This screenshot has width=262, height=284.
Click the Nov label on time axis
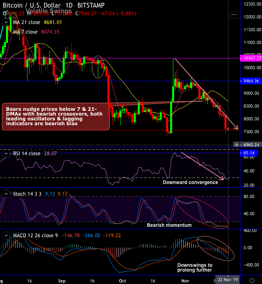(185, 281)
